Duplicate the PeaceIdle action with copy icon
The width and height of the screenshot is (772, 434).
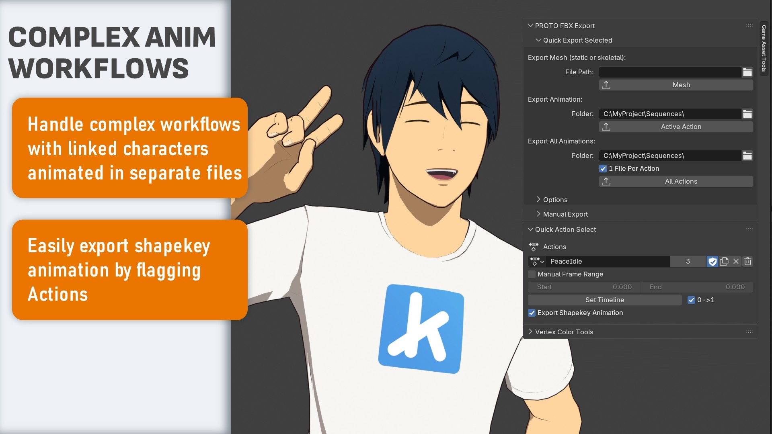pos(724,262)
